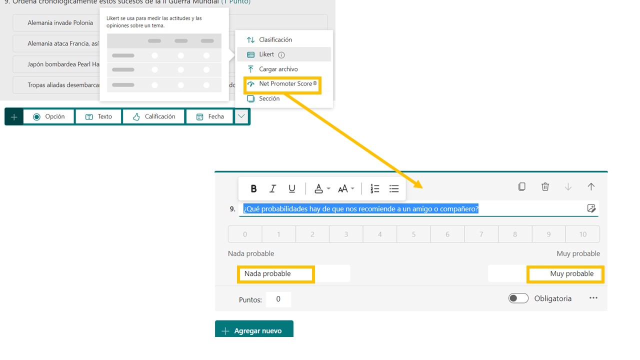640x360 pixels.
Task: Insert media into the question title
Action: click(591, 208)
